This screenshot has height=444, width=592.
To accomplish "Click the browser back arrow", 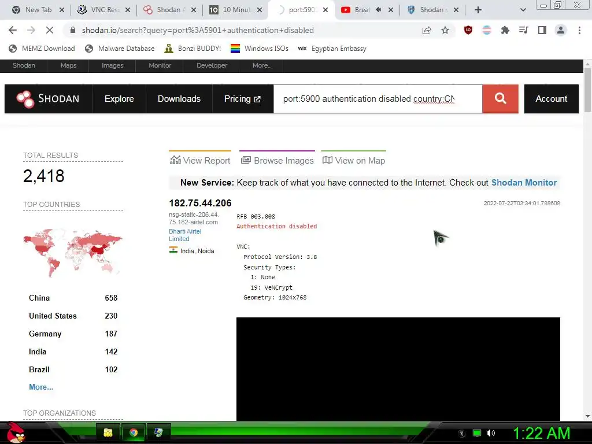I will [x=13, y=30].
